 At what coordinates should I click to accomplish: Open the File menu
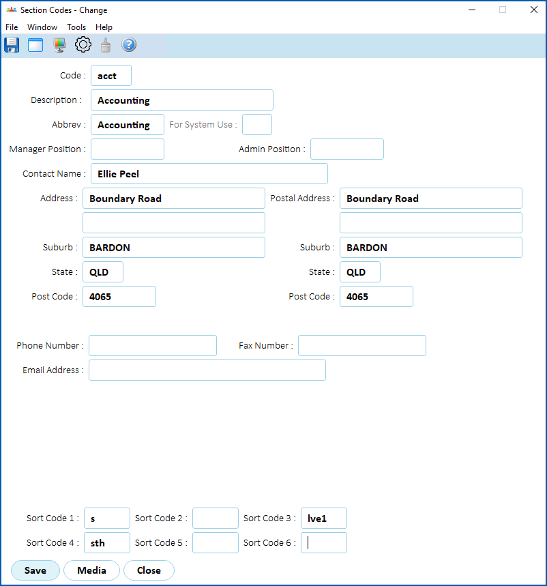(12, 27)
